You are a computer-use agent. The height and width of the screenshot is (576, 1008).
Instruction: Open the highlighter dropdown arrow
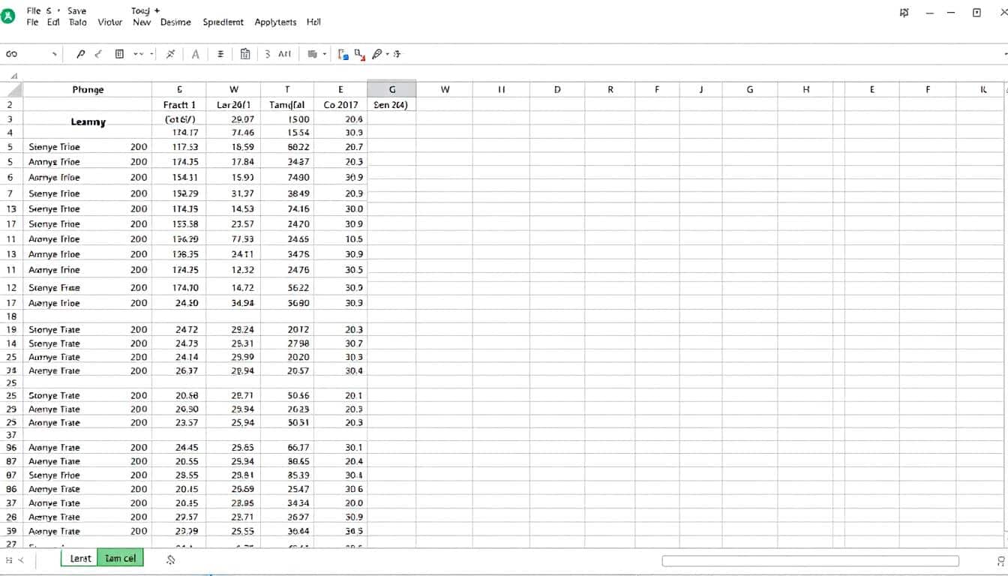(x=387, y=54)
